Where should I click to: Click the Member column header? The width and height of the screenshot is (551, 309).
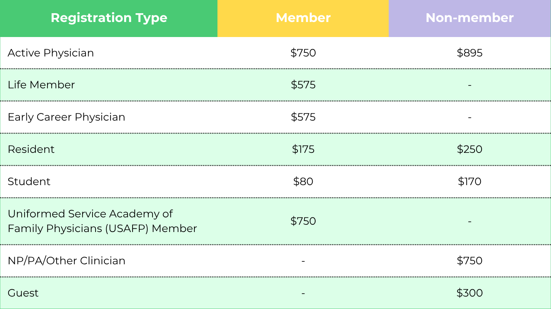coord(303,18)
